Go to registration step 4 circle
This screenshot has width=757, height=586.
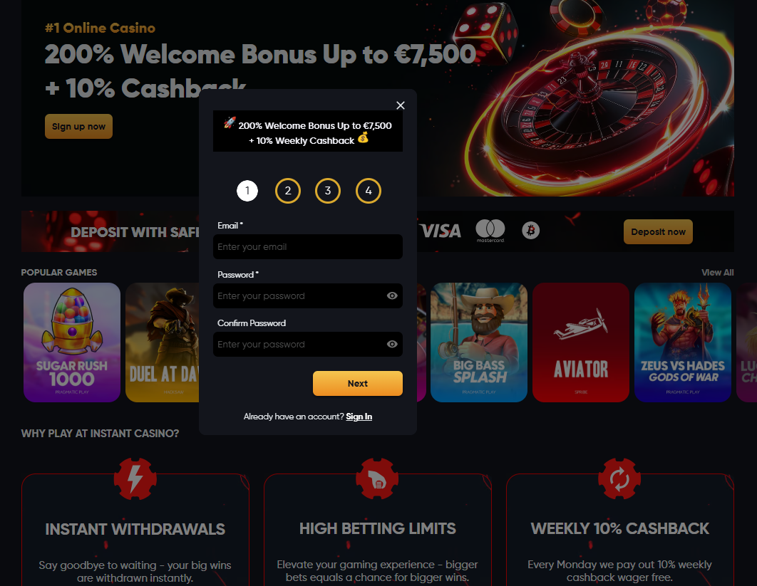tap(369, 191)
